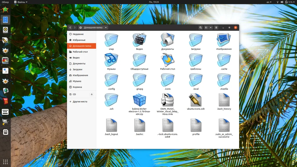Viewport: 297px width, 167px height.
Task: Click the search icon in file manager toolbar
Action: (200, 28)
